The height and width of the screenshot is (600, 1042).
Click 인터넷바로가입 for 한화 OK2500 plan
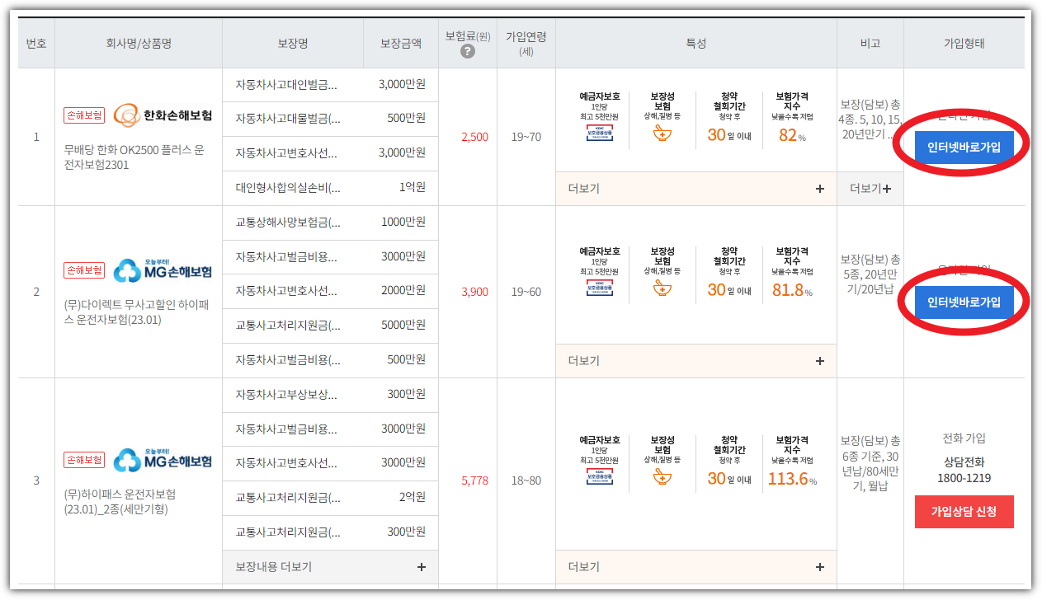[x=964, y=148]
